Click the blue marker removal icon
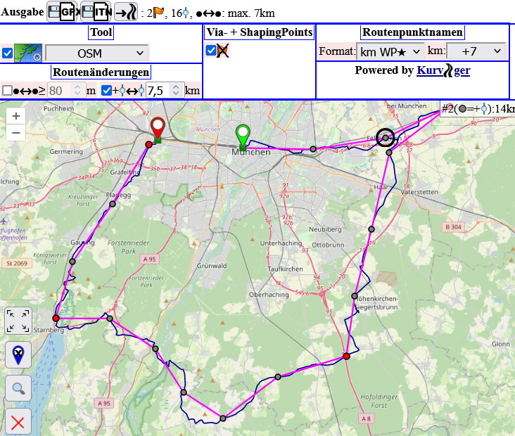The height and width of the screenshot is (436, 515). coord(18,354)
